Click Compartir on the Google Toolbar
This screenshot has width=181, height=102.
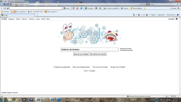[x=89, y=8]
